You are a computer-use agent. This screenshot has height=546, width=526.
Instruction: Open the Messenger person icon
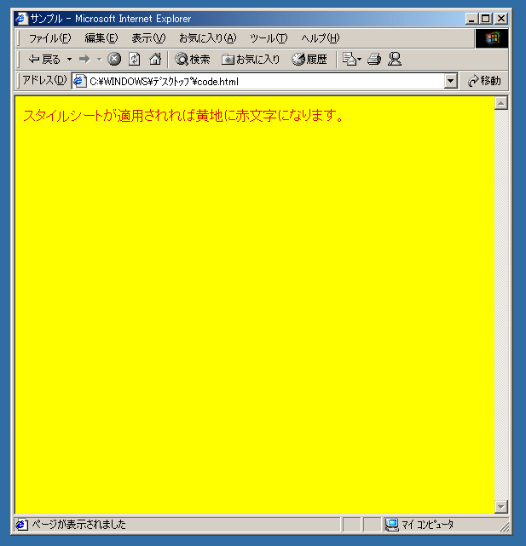[x=395, y=59]
